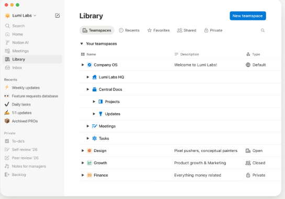Viewport: 285px width, 199px height.
Task: Collapse the Your teamspaces section
Action: 82,44
